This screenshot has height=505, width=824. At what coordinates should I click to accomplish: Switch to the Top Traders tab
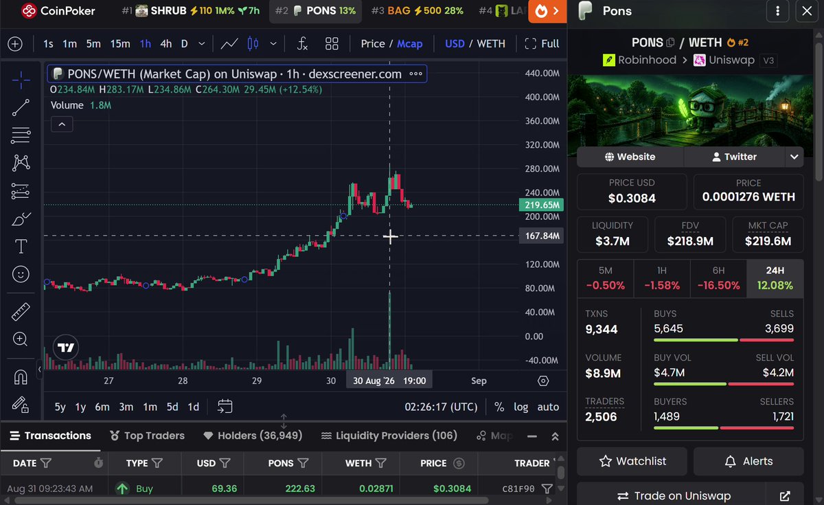147,436
